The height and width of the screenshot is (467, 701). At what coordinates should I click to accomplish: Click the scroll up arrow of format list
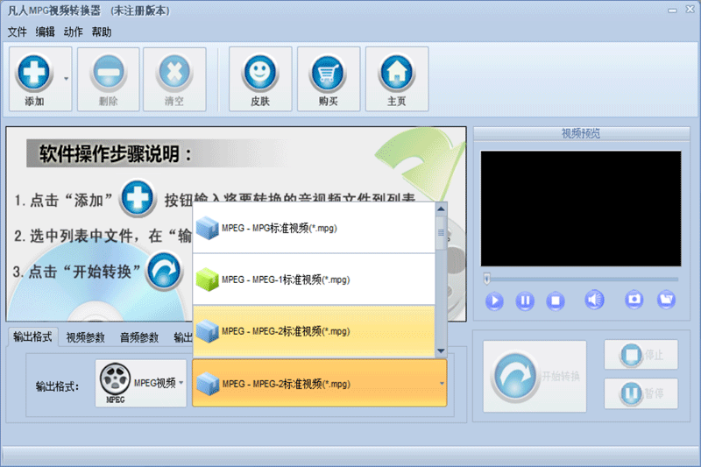(x=441, y=209)
